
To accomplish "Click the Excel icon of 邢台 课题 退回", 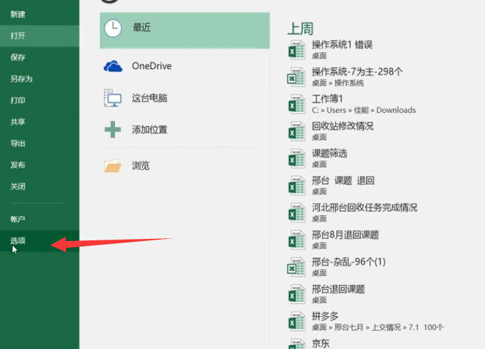I will (x=297, y=186).
